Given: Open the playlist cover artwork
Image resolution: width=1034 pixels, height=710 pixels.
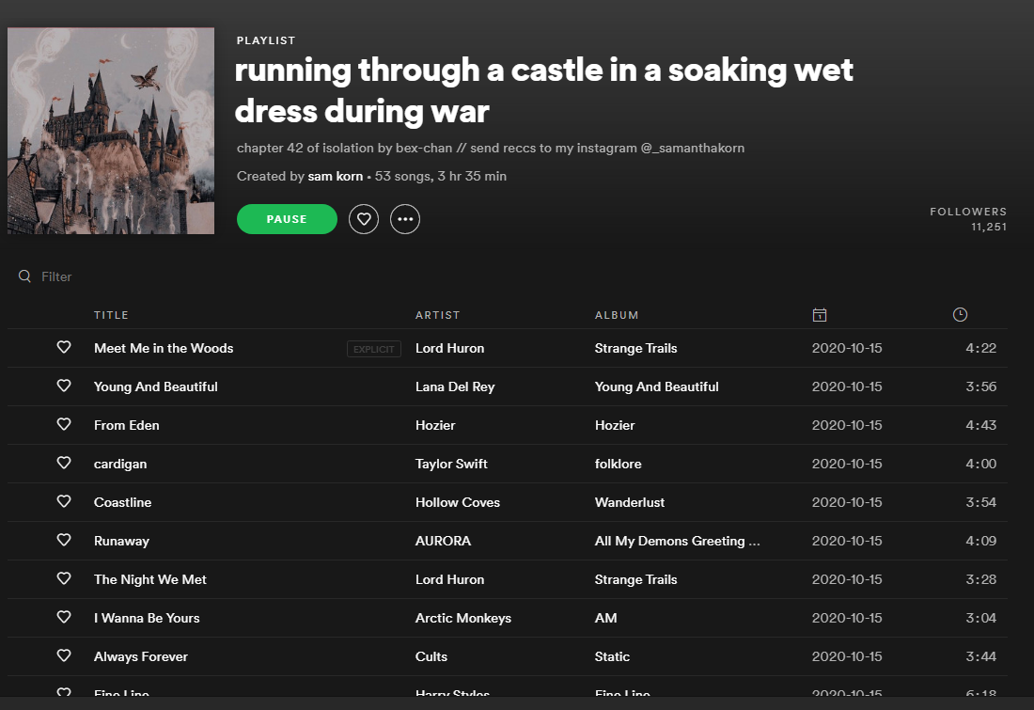Looking at the screenshot, I should pos(111,131).
